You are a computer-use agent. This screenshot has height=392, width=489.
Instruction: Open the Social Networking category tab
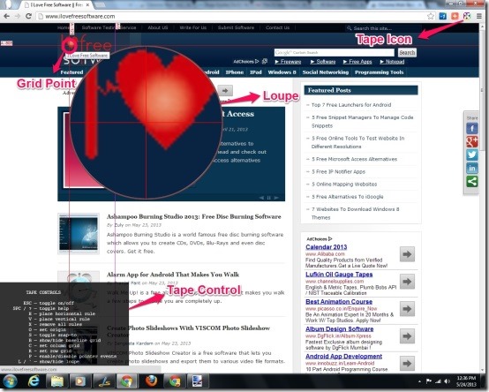click(x=326, y=72)
